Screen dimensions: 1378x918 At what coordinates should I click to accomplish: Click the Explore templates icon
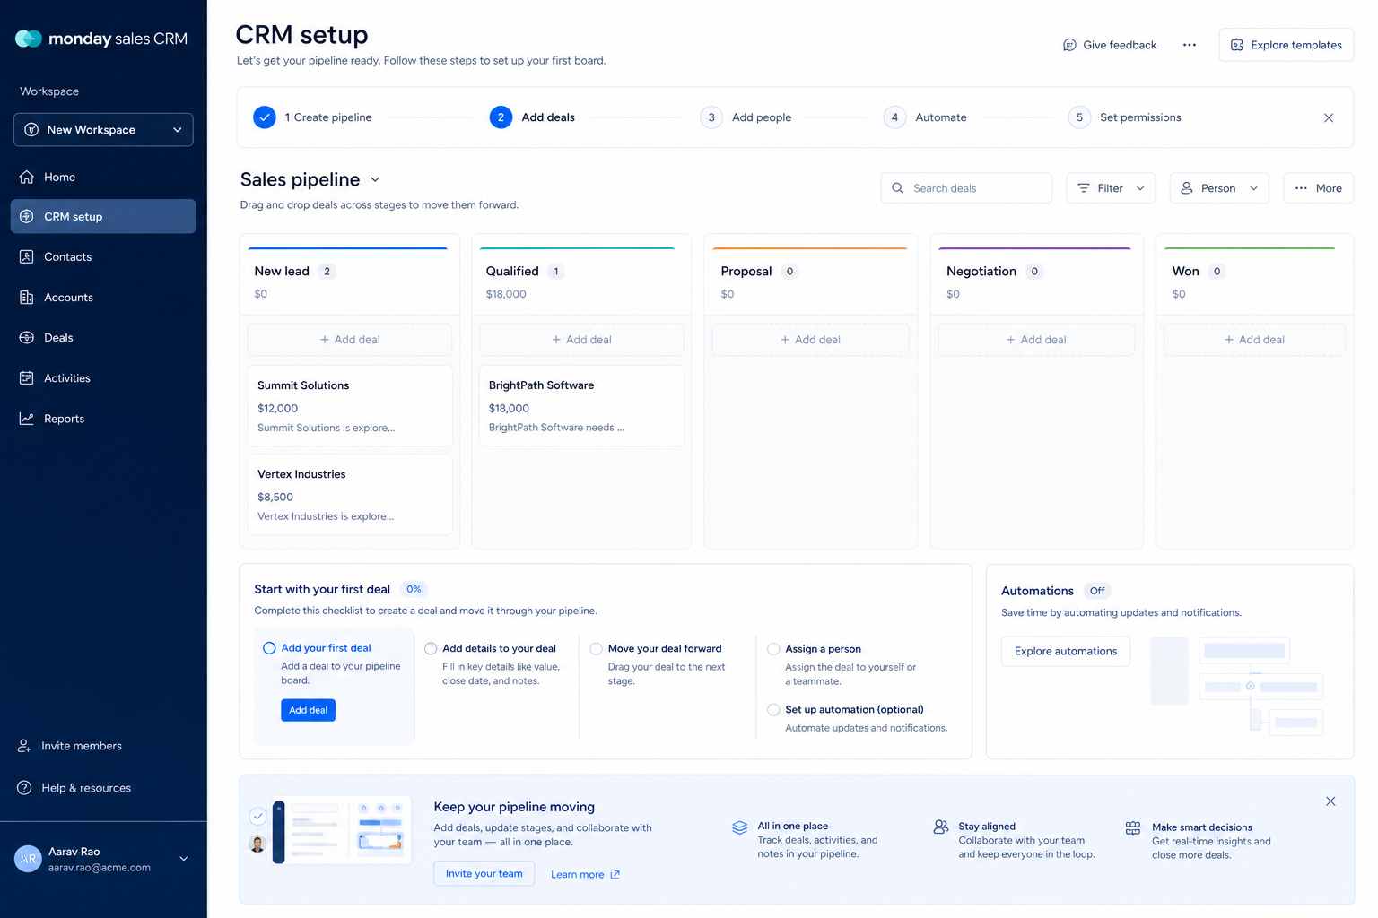click(x=1237, y=45)
